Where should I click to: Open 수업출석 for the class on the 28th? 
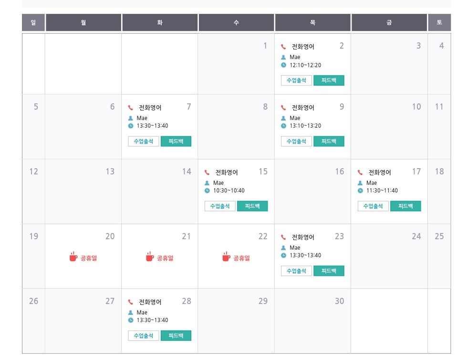(144, 335)
